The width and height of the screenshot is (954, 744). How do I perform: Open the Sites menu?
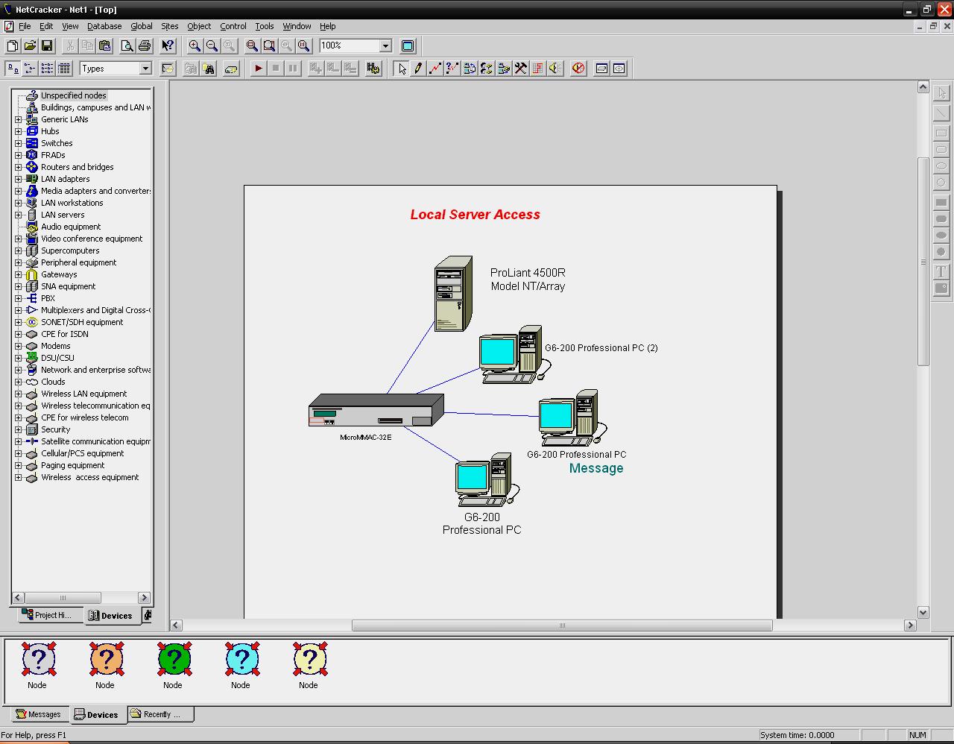coord(170,26)
